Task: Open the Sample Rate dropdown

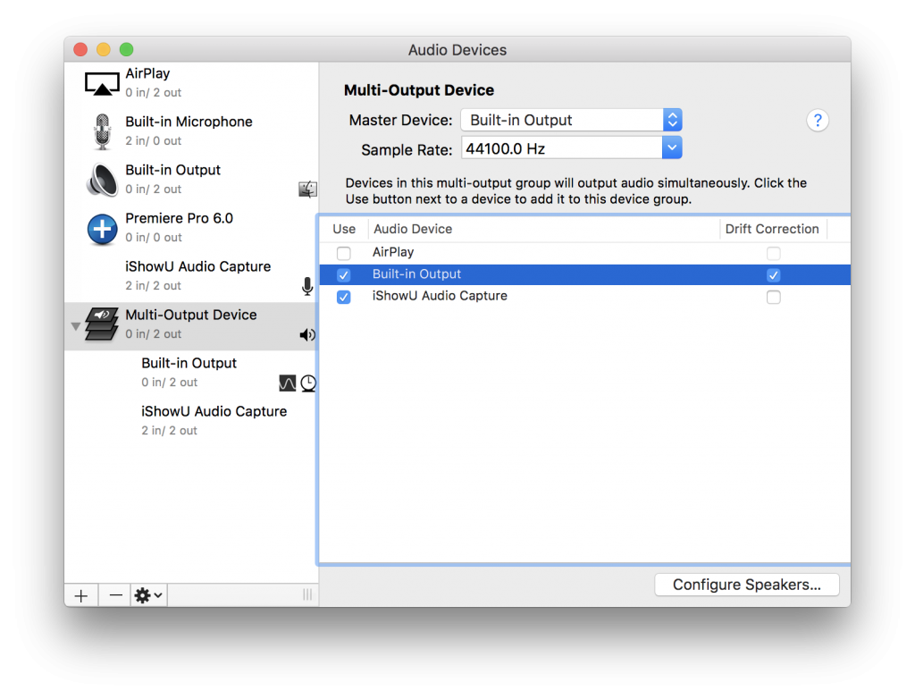Action: coord(672,147)
